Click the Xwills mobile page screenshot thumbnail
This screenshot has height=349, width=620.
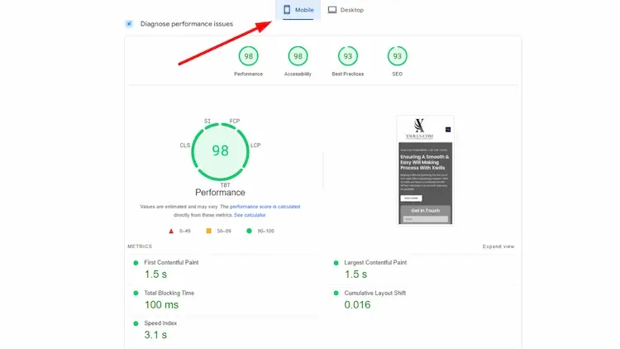click(424, 170)
